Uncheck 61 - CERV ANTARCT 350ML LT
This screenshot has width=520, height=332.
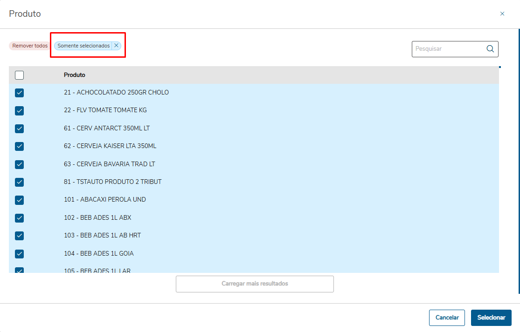point(19,129)
